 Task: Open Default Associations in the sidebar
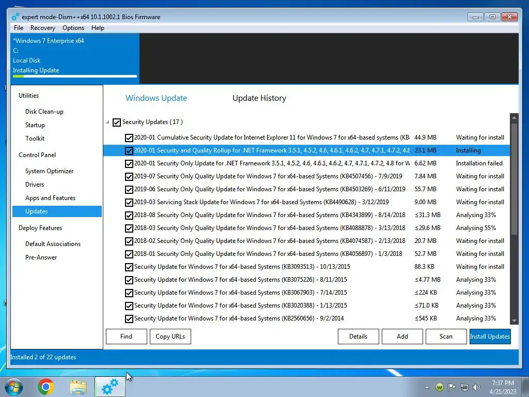point(53,244)
